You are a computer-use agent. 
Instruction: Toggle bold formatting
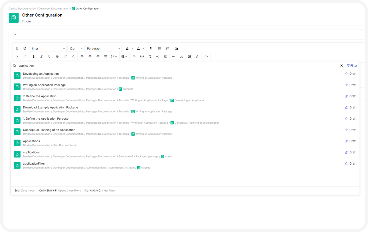click(33, 56)
